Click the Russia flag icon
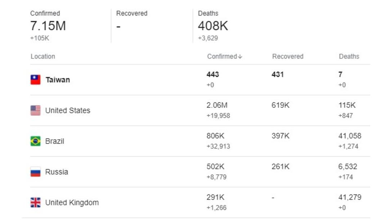This screenshot has width=389, height=224. pyautogui.click(x=35, y=172)
